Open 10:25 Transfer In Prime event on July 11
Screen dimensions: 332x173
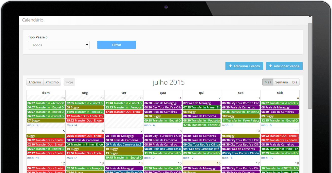click(280, 149)
